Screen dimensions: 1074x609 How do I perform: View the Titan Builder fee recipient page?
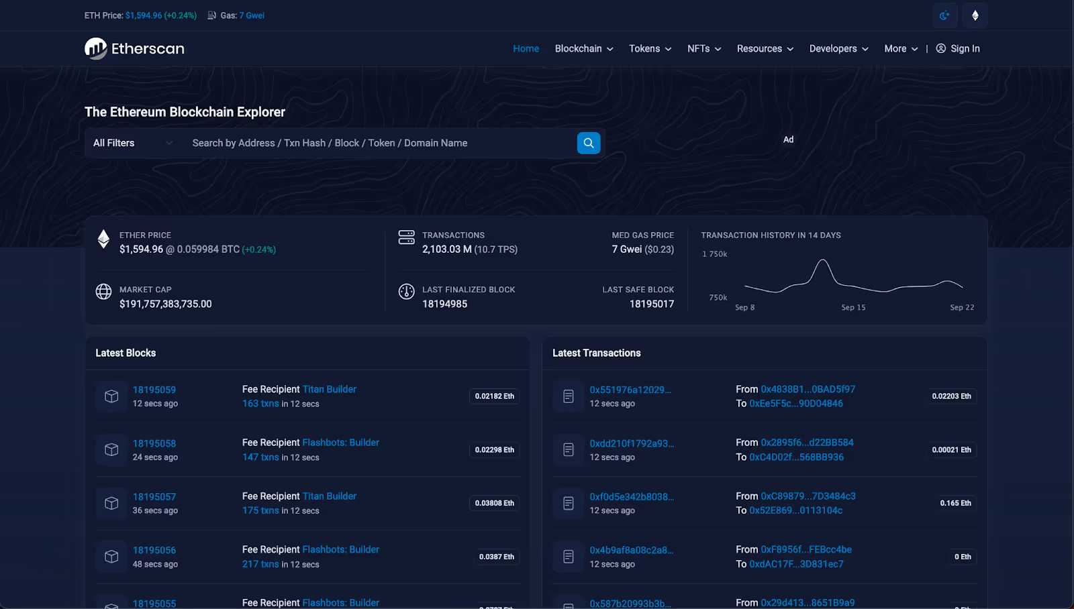329,389
